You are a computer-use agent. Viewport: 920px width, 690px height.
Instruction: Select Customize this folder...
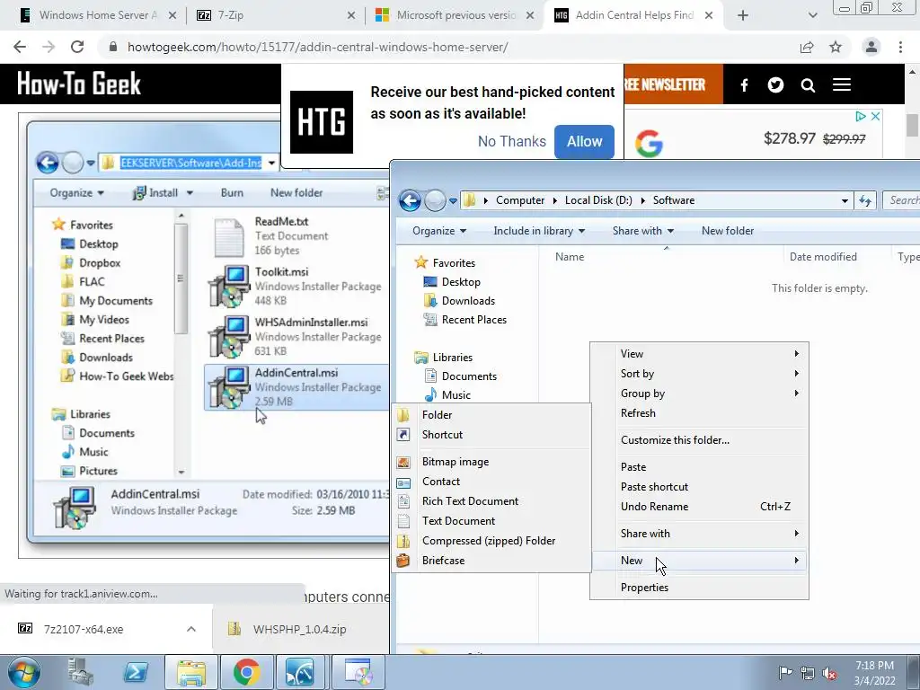click(699, 440)
